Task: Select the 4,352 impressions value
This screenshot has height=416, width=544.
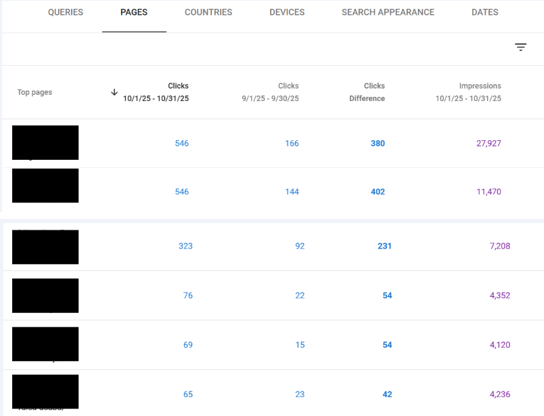Action: pos(499,295)
